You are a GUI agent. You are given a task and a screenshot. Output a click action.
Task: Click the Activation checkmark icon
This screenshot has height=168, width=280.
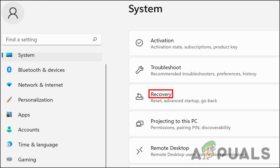(139, 43)
